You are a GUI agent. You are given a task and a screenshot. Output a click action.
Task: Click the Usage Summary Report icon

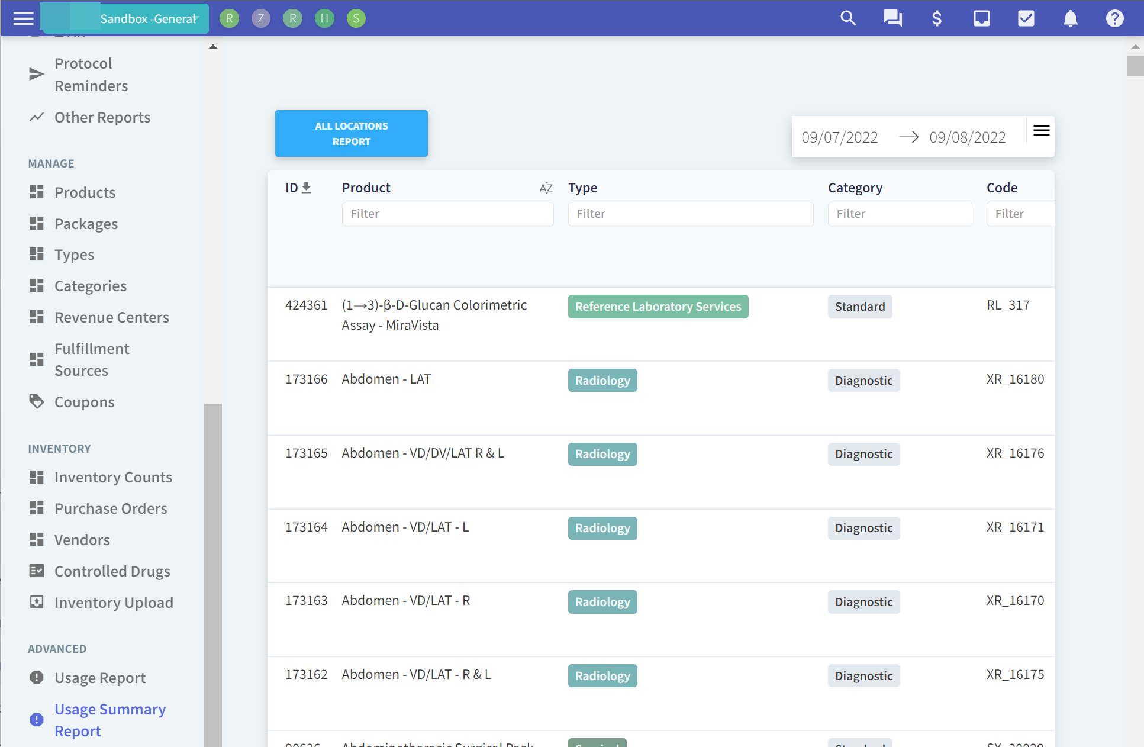point(37,720)
